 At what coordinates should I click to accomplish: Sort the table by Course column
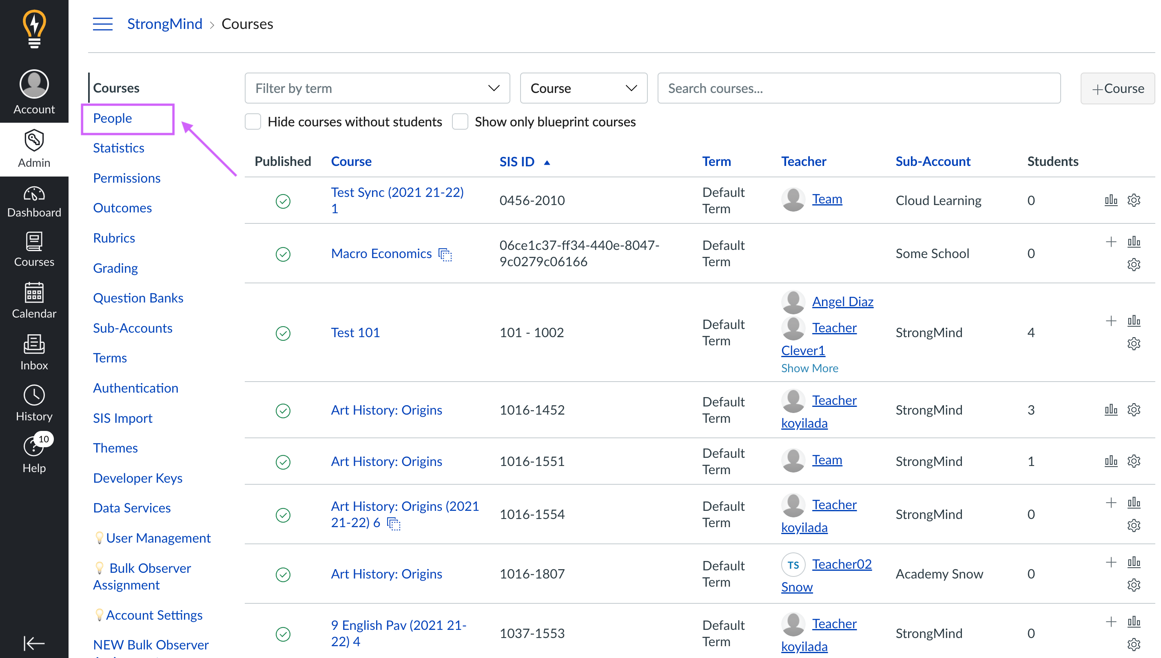pyautogui.click(x=351, y=162)
